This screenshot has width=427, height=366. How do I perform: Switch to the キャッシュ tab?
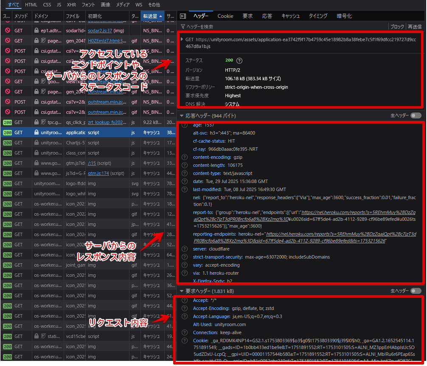291,16
